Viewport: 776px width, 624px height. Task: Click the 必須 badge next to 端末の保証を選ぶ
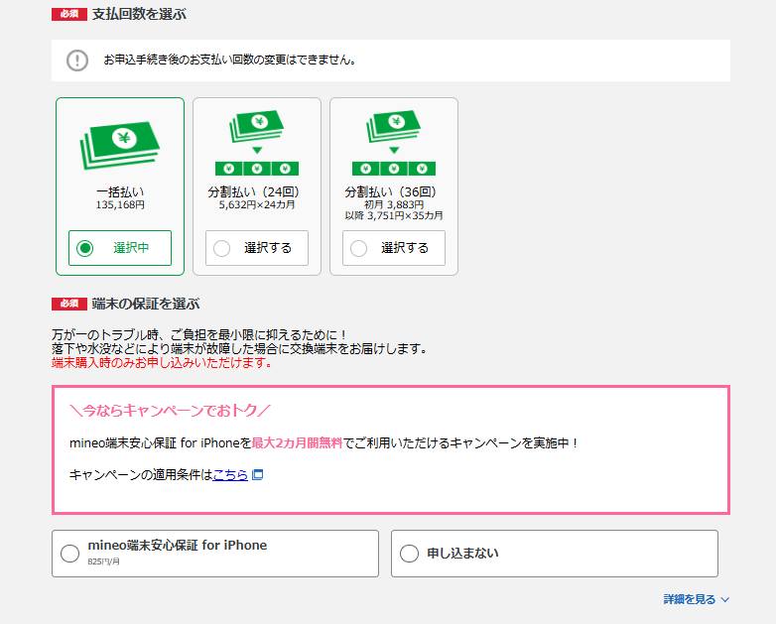coord(68,304)
